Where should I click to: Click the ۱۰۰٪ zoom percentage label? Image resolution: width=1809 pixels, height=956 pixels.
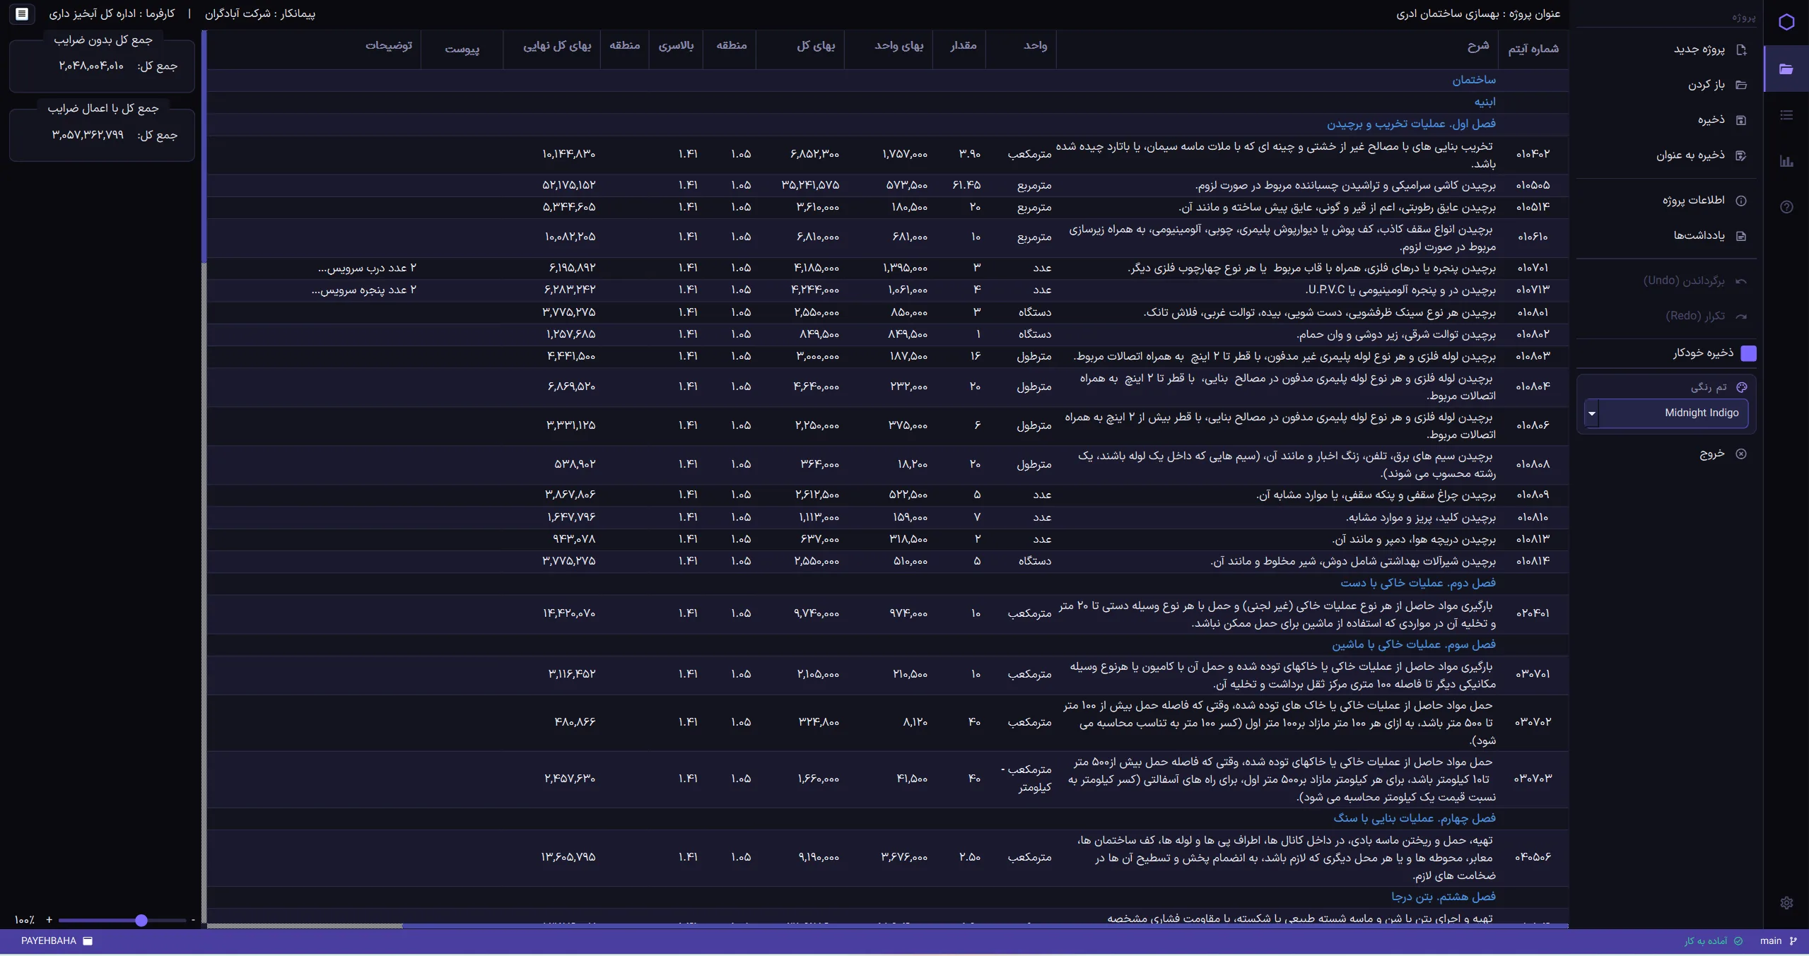tap(24, 920)
